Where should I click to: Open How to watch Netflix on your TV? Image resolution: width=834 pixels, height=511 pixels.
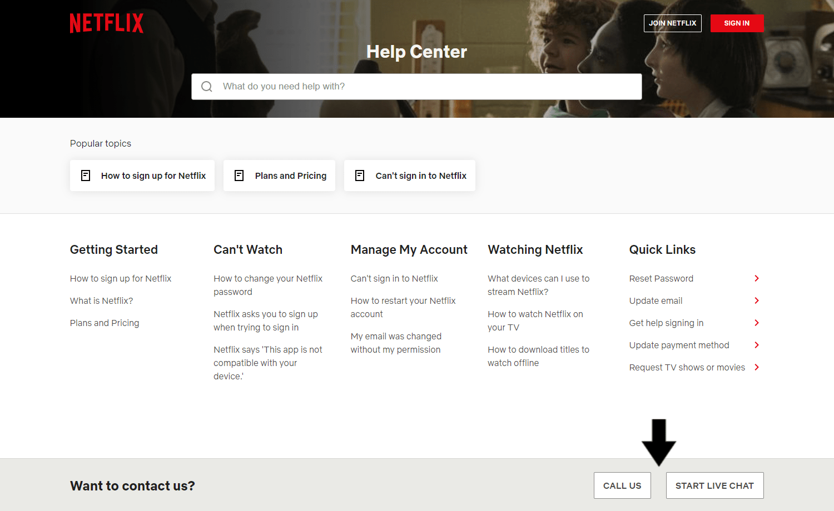pos(535,320)
